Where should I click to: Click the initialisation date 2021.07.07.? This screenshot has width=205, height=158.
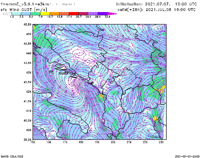tap(158, 4)
